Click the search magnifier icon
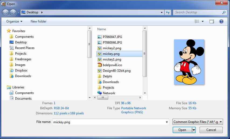Viewport: 230px width, 139px height. (x=224, y=12)
